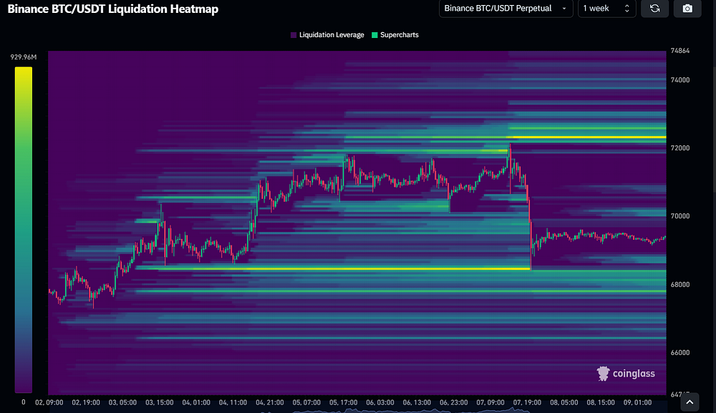The height and width of the screenshot is (413, 716).
Task: Click the 04, 01:00 time axis label
Action: pos(196,402)
